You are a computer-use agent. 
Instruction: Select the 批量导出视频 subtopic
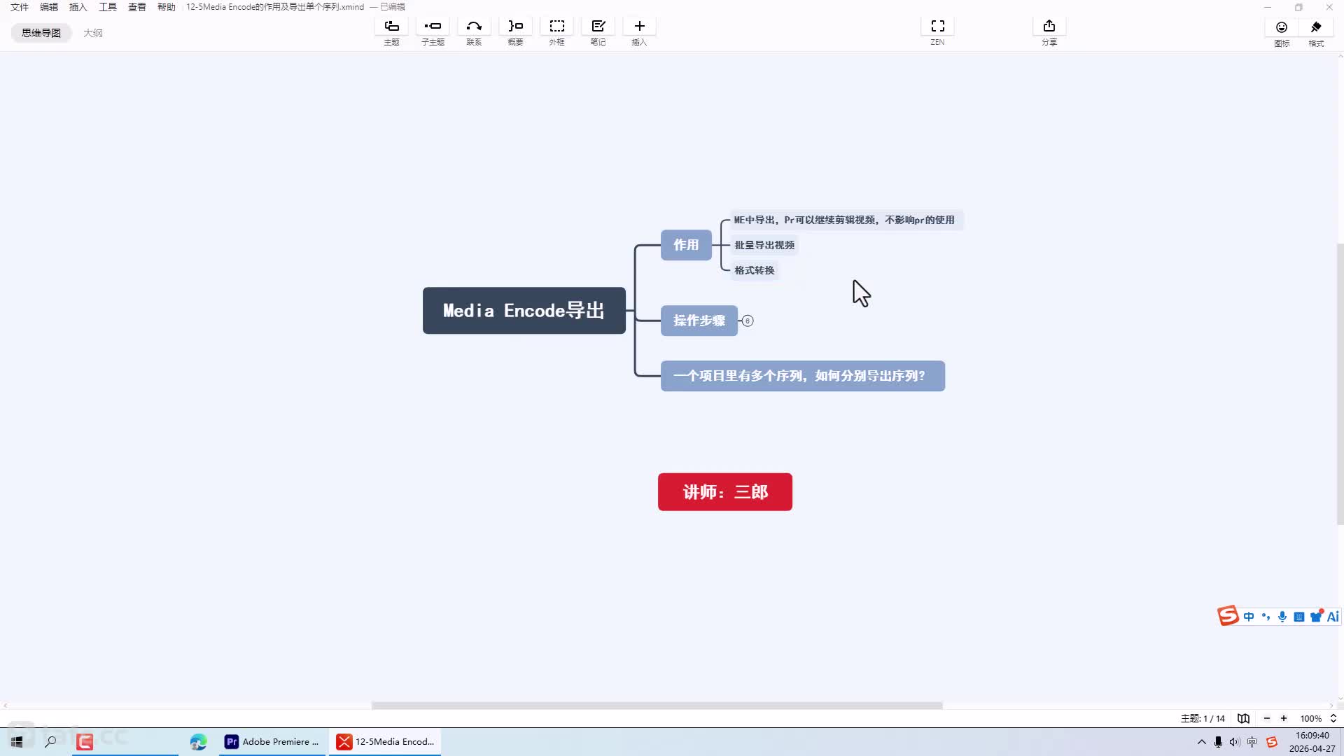pyautogui.click(x=764, y=245)
